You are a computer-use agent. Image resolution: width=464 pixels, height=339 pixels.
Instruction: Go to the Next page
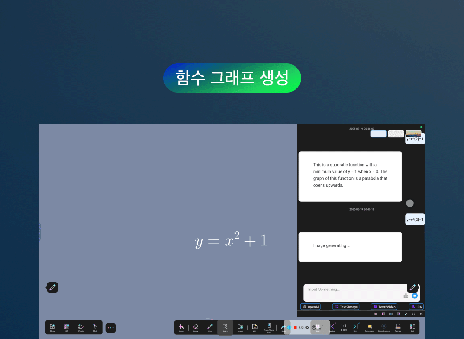(x=355, y=327)
